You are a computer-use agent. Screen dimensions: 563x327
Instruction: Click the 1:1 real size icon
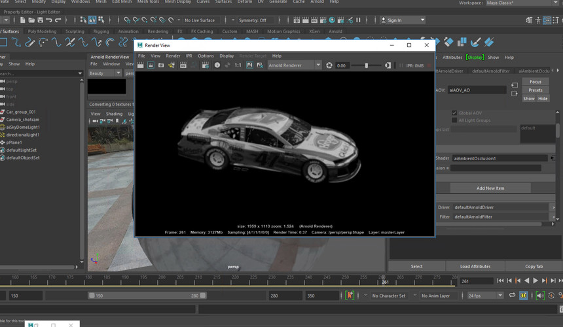(238, 65)
